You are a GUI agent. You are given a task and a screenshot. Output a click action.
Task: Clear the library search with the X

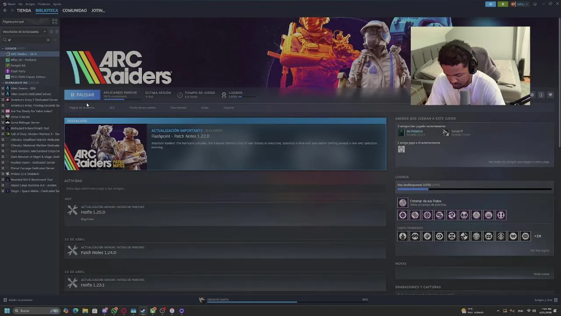point(48,40)
